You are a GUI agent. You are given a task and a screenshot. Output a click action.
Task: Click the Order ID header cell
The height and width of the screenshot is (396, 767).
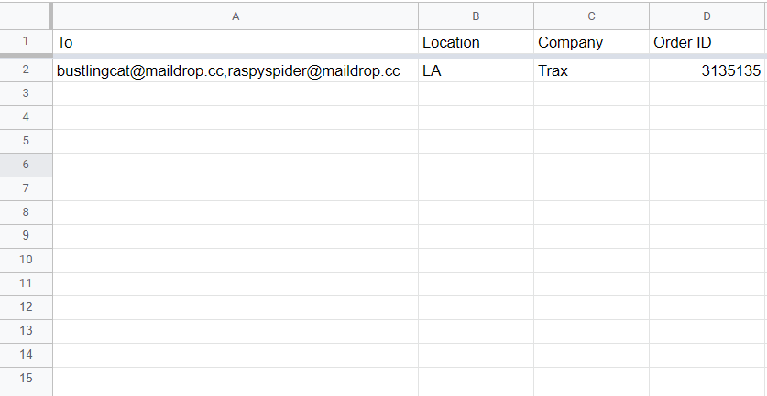707,42
